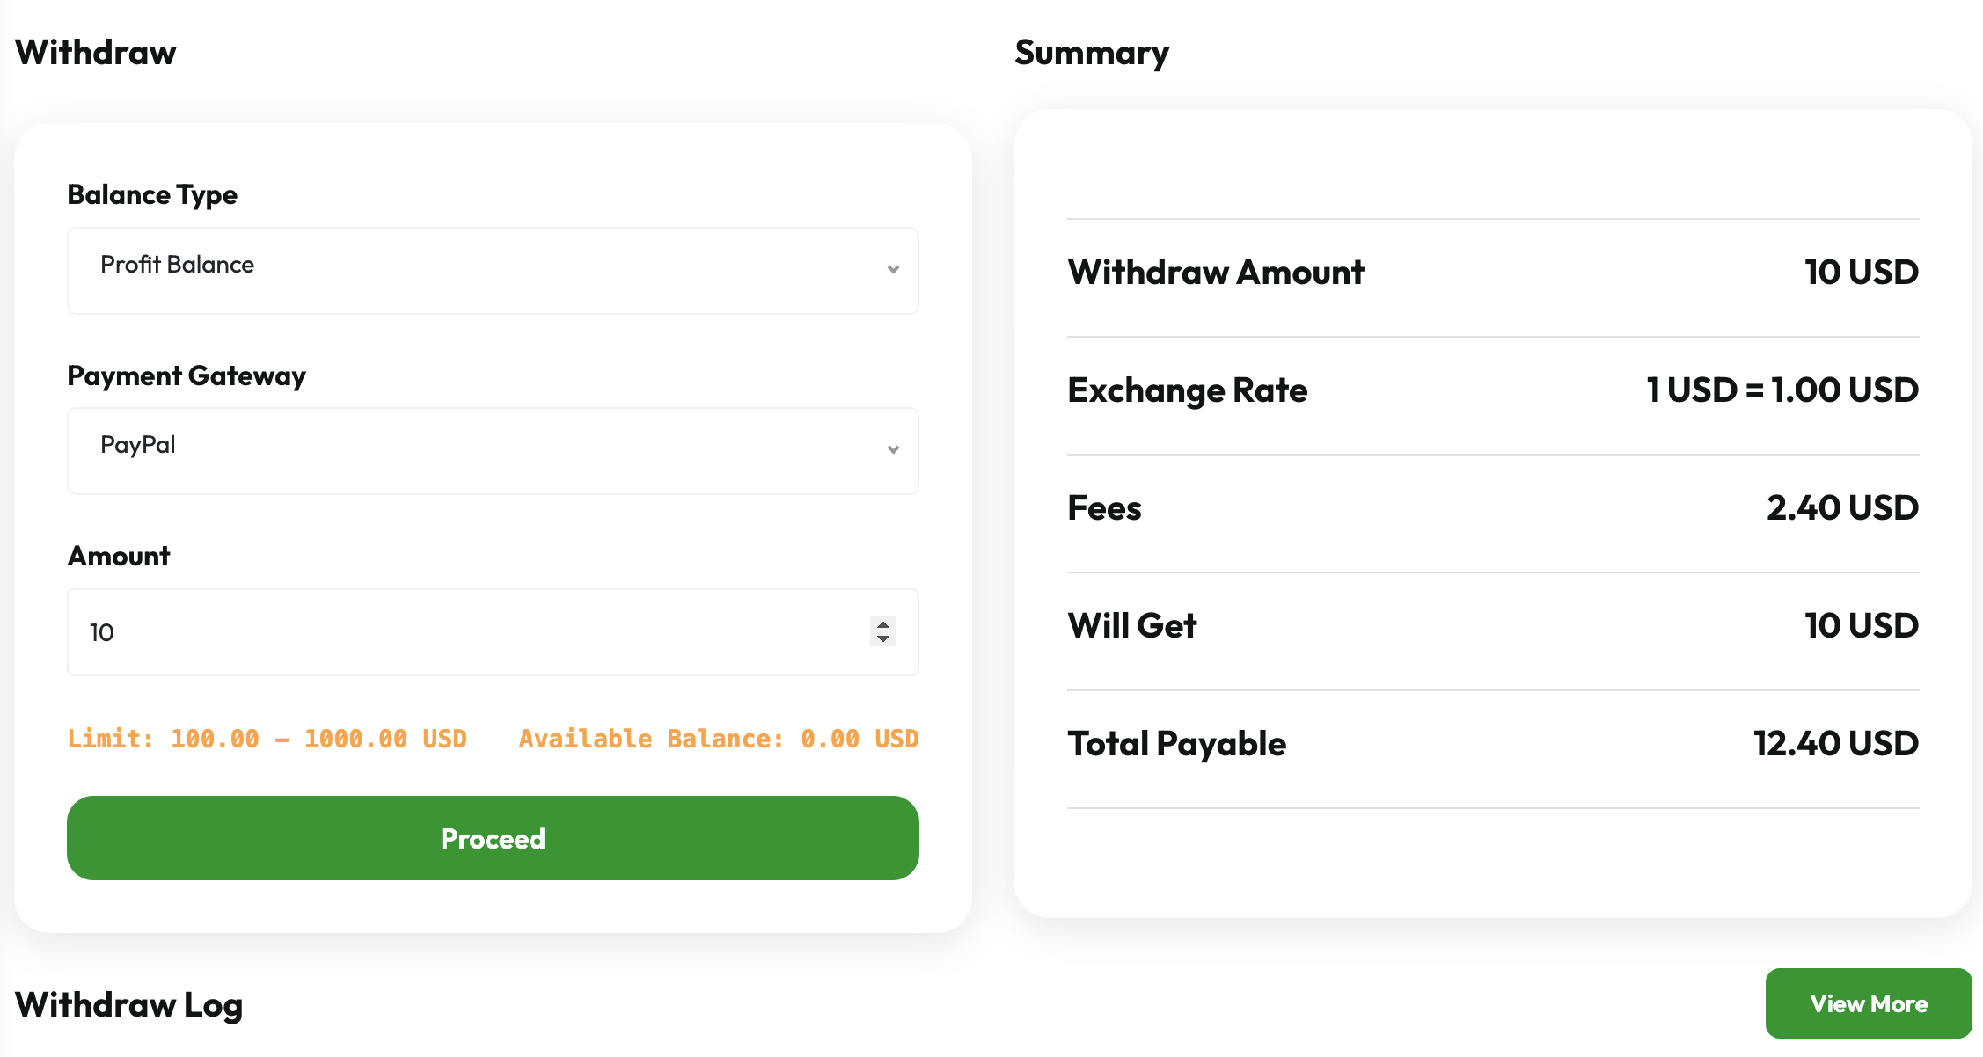The width and height of the screenshot is (1983, 1057).
Task: Click the chevron arrow beside PayPal
Action: click(x=893, y=450)
